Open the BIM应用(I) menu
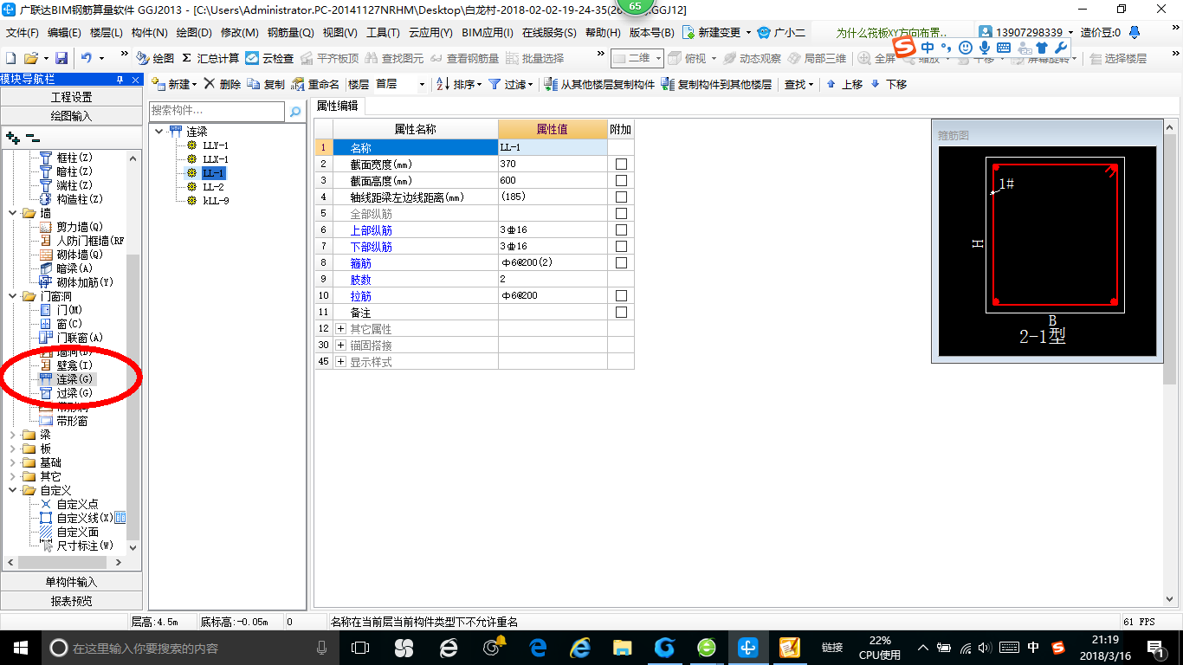1183x665 pixels. click(488, 33)
